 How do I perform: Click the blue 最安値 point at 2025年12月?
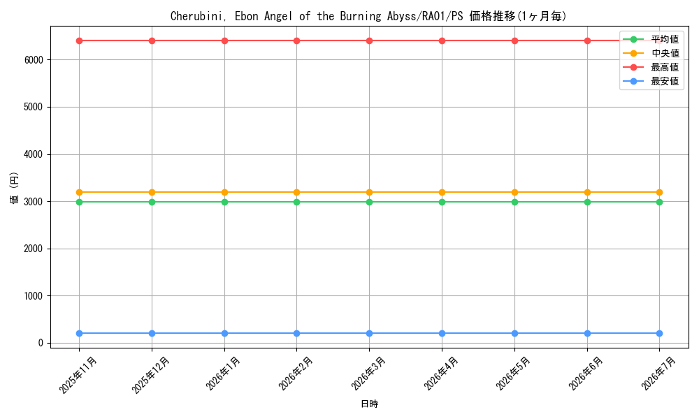[x=152, y=334]
